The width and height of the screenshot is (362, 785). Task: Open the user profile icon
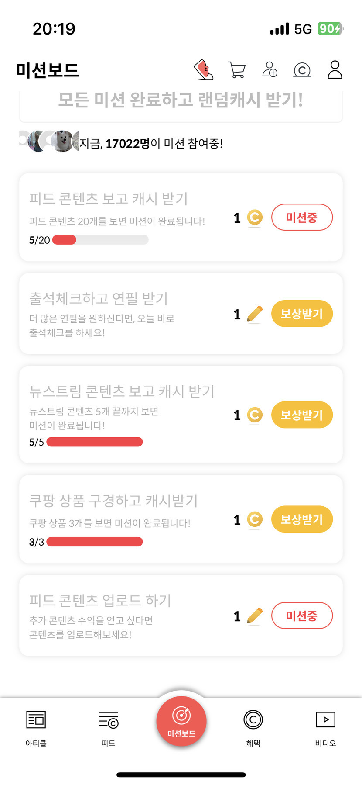(x=335, y=70)
